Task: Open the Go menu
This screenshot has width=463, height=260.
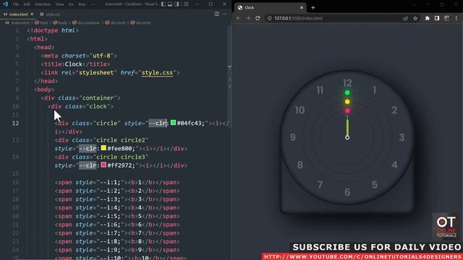Action: click(x=71, y=4)
